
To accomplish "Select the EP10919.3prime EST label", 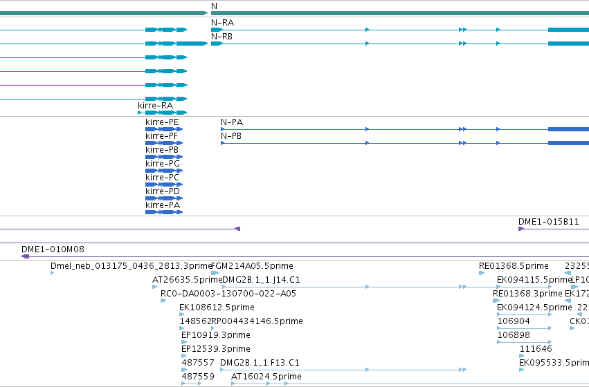I will click(216, 335).
